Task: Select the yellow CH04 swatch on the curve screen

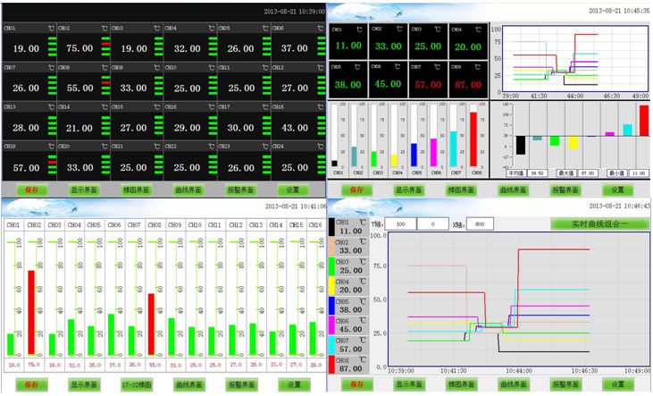Action: point(331,286)
